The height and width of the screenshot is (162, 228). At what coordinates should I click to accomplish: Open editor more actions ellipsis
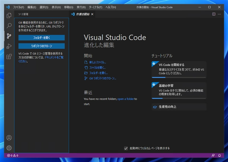[219, 14]
